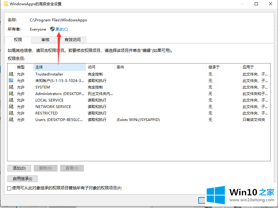Click the 此文件夹和子... applies-to cell
The width and height of the screenshot is (278, 208).
click(x=255, y=94)
